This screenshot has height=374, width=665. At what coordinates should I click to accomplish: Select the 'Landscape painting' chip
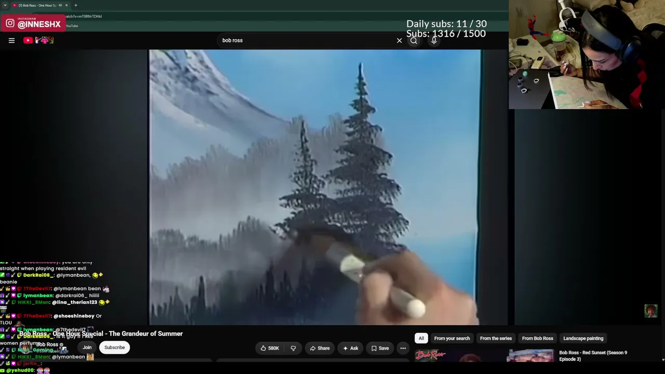pos(583,338)
